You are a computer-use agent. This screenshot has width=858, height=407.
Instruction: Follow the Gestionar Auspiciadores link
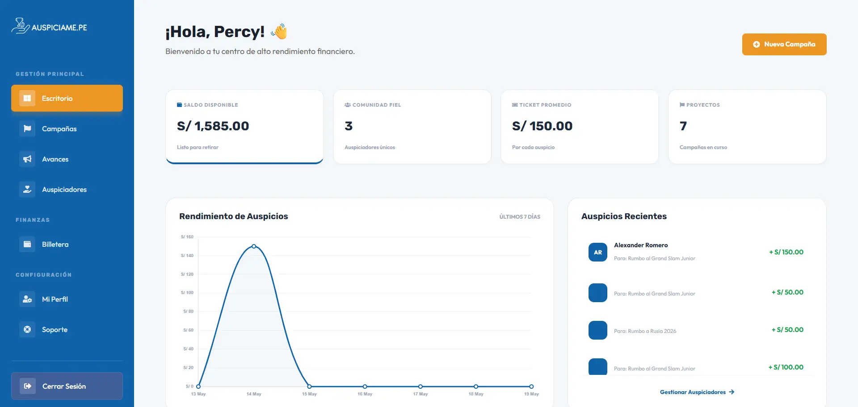point(697,392)
